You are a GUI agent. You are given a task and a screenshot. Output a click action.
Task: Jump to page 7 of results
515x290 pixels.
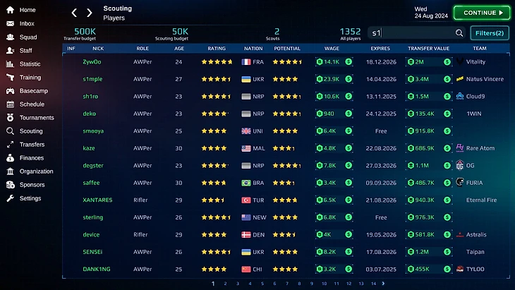pyautogui.click(x=286, y=284)
